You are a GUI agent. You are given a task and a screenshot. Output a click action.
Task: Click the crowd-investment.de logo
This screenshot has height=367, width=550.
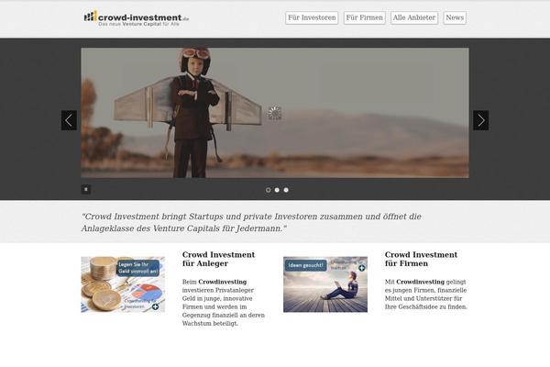[x=136, y=18]
